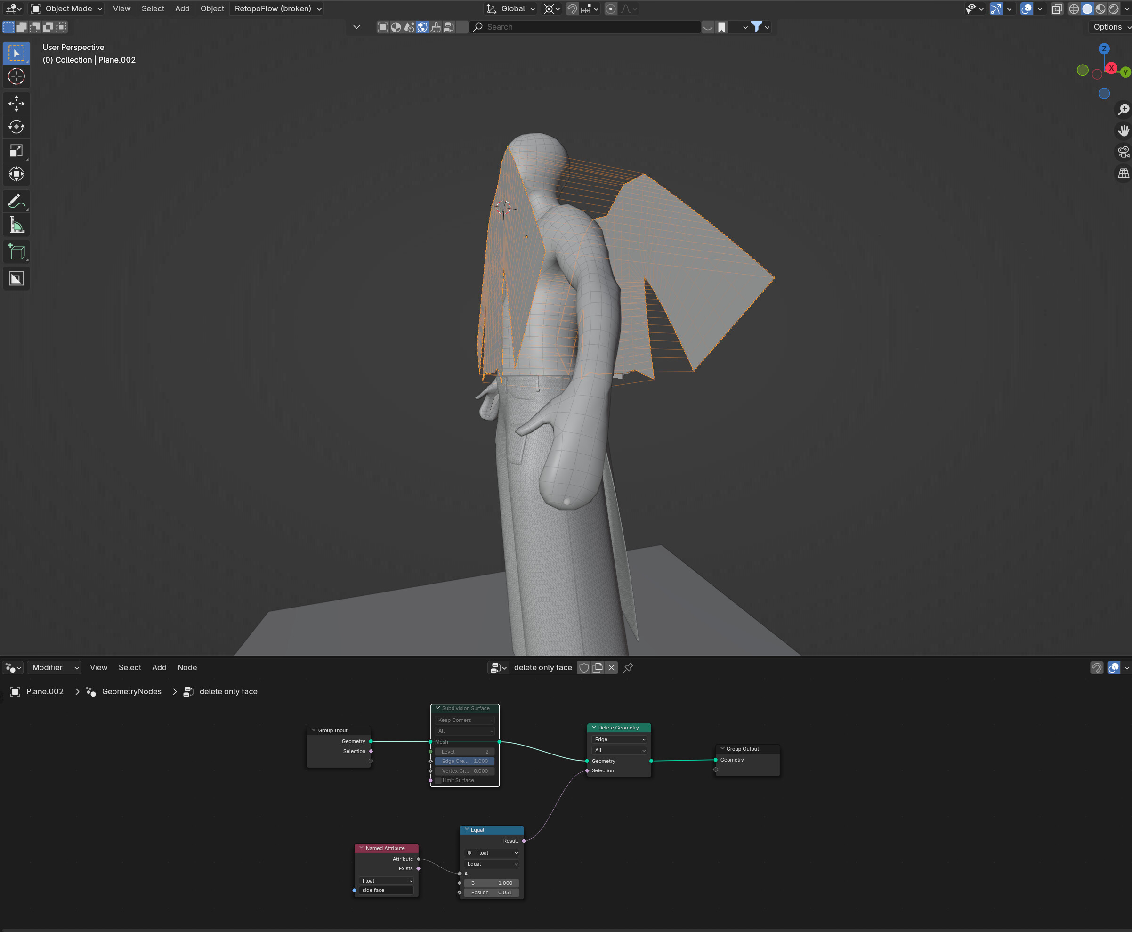Pick the Annotate pencil tool

(x=16, y=201)
